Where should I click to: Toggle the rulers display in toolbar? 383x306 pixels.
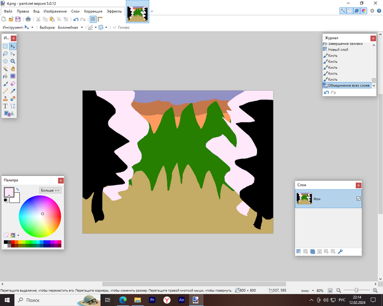101,19
